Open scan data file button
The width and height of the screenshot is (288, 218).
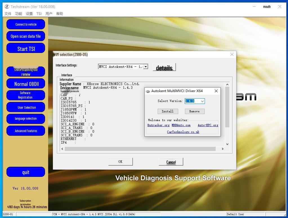(x=26, y=36)
